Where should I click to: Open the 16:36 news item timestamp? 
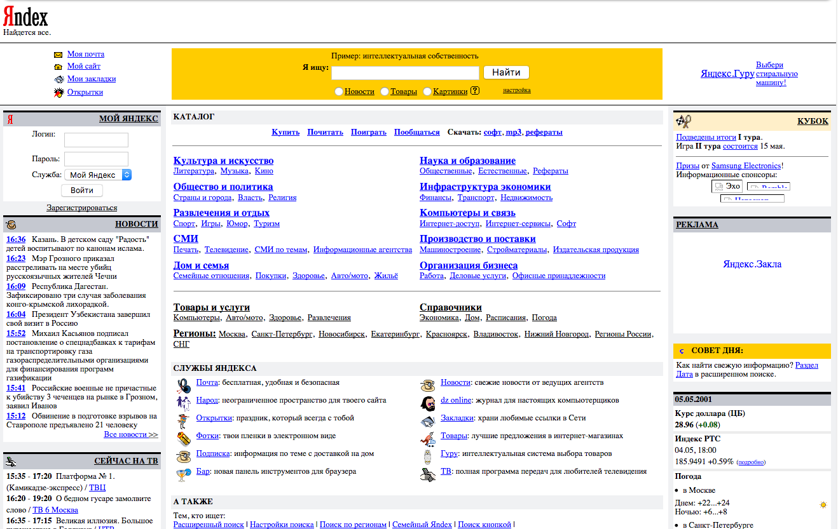coord(16,239)
